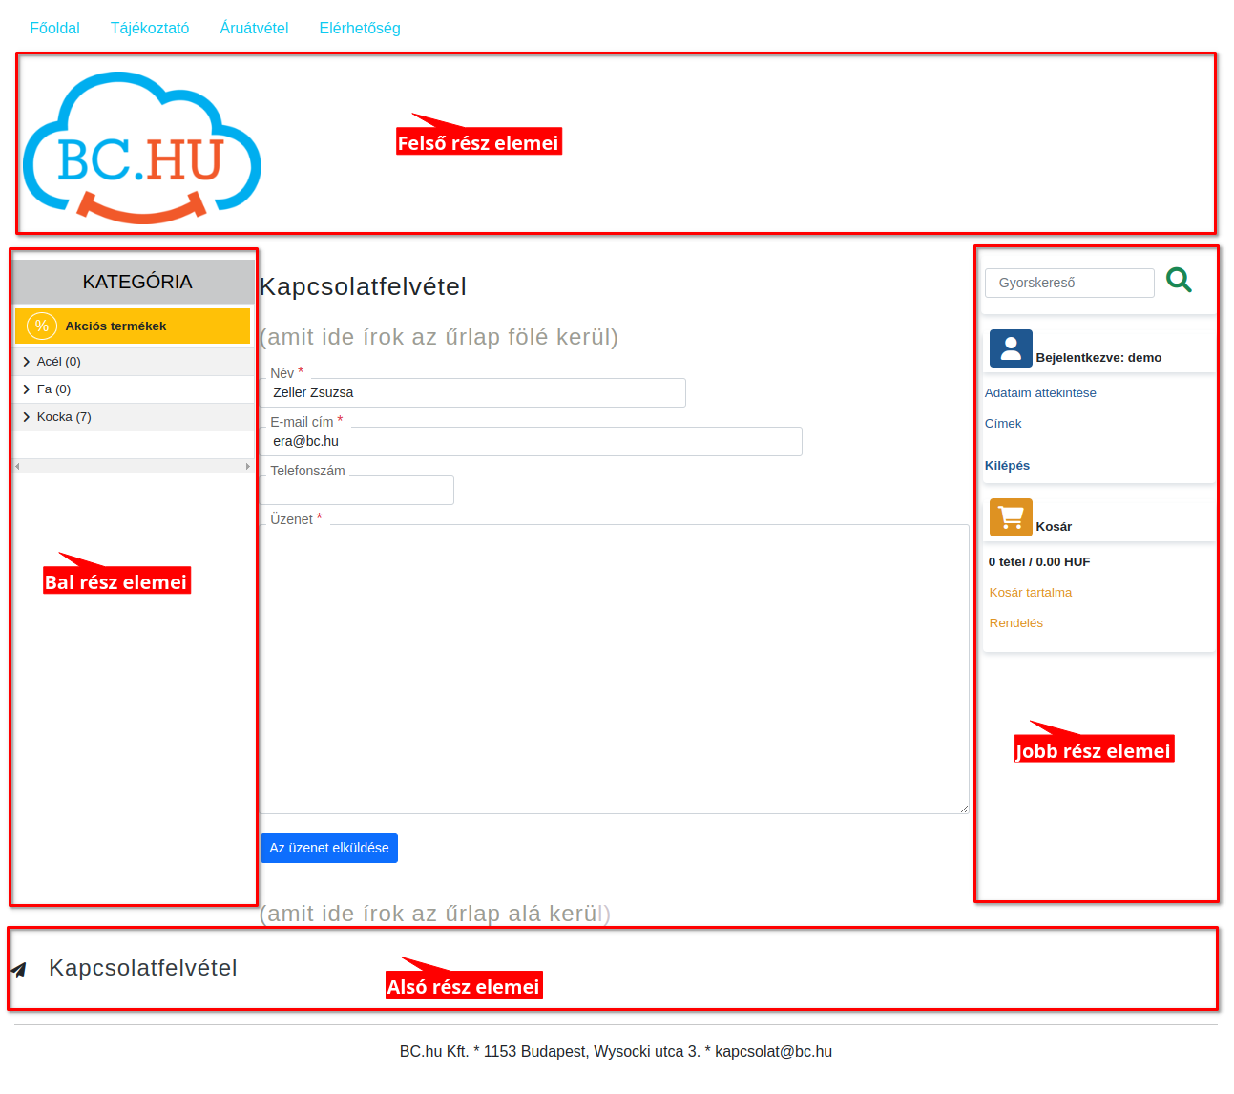
Task: Expand the Kocka category chevron
Action: (x=27, y=417)
